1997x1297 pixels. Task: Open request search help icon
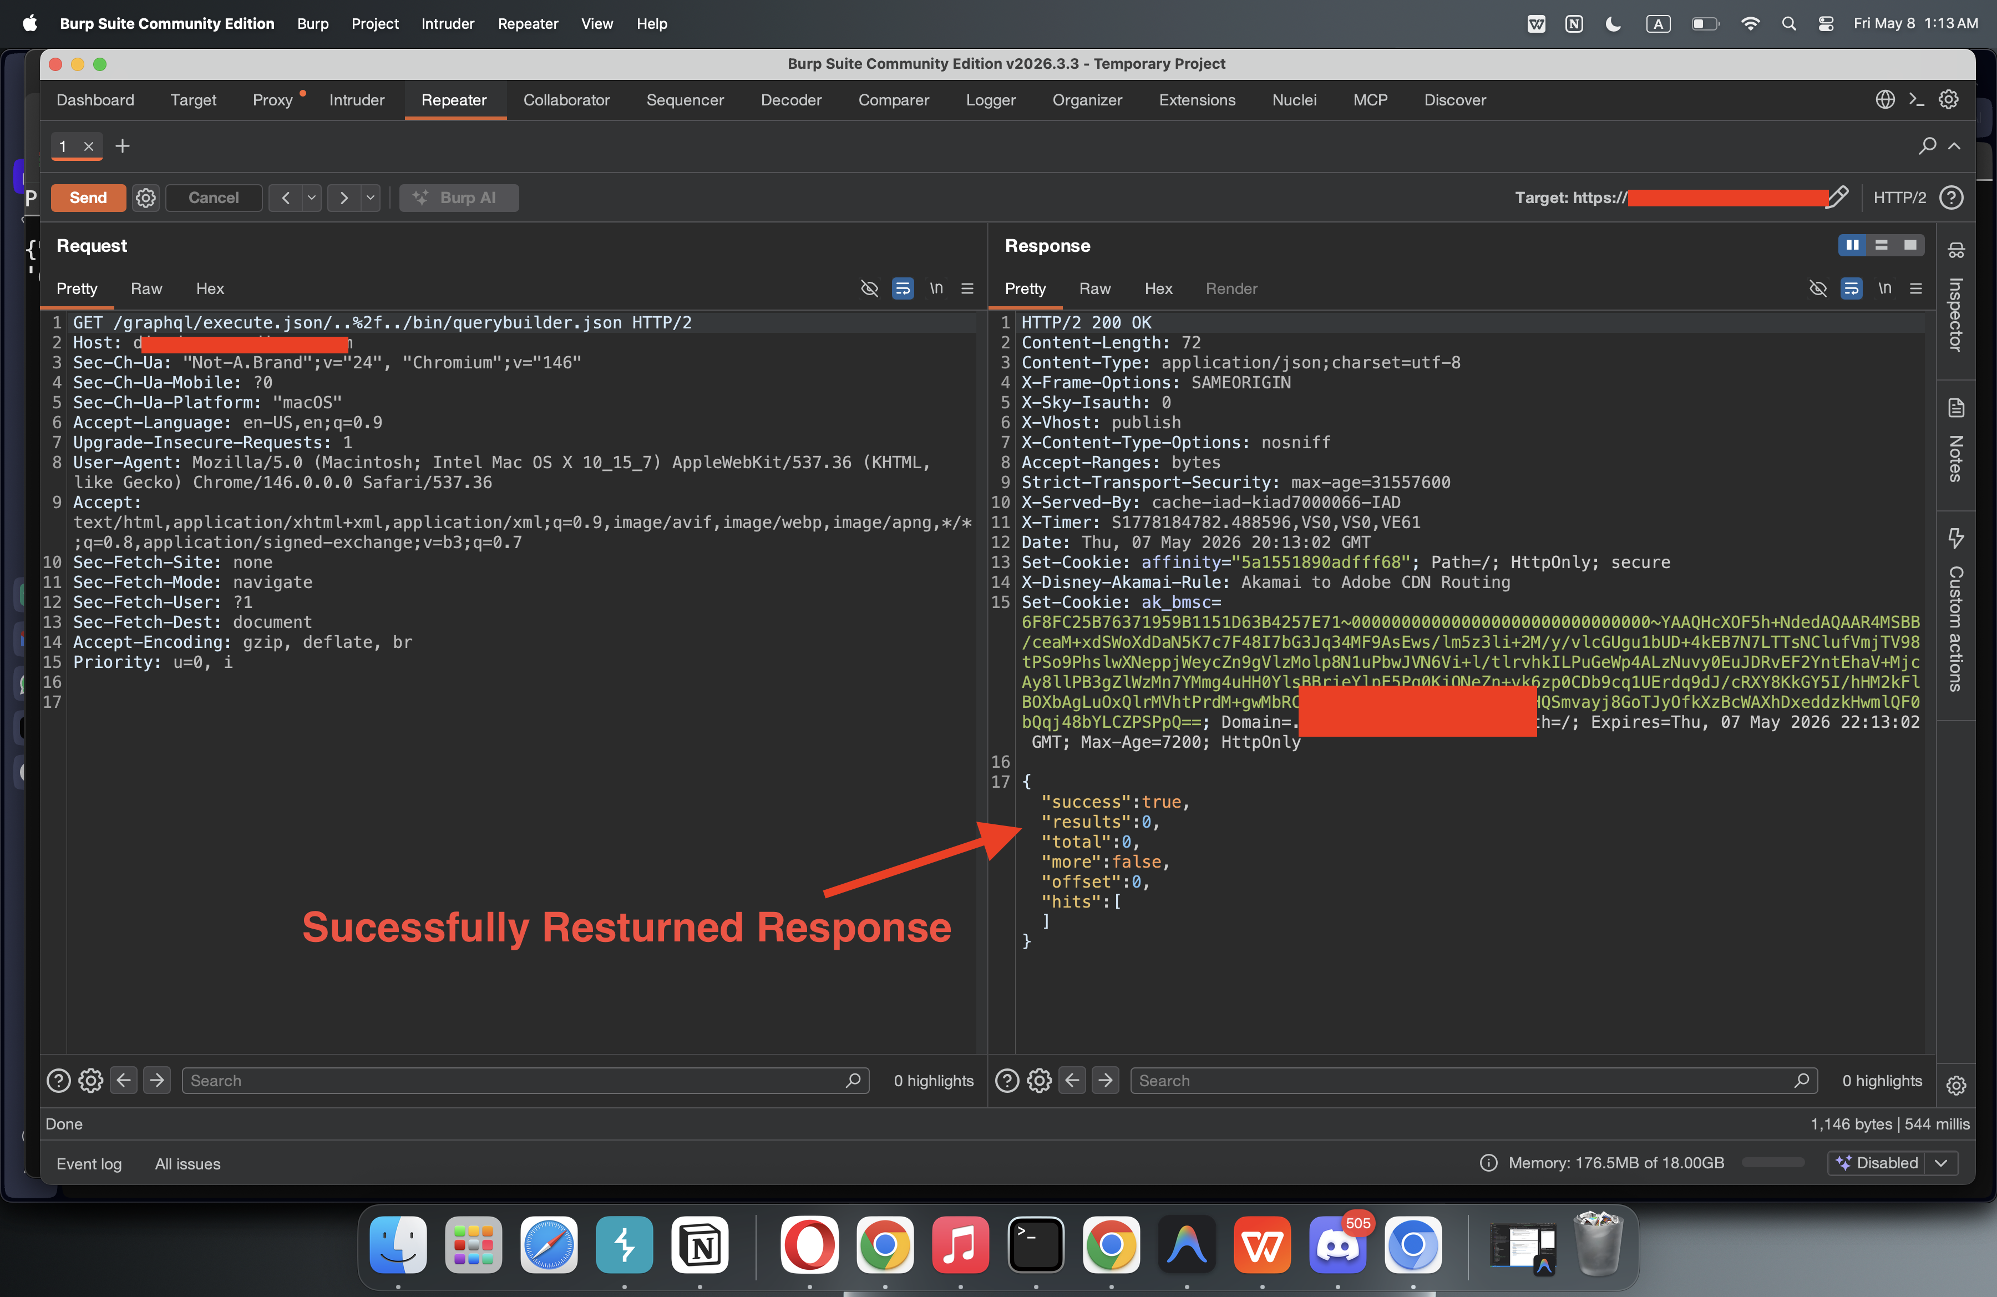pyautogui.click(x=58, y=1081)
